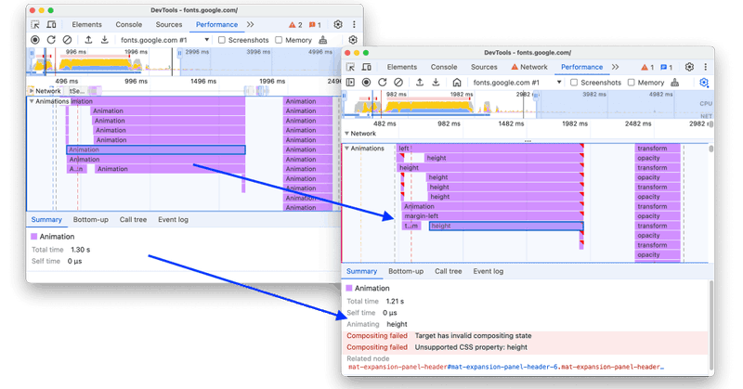743x389 pixels.
Task: Click overview timeline minimap in right window
Action: pyautogui.click(x=528, y=104)
